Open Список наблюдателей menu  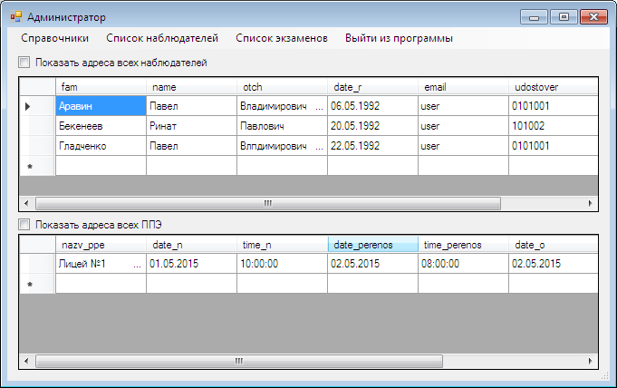162,38
